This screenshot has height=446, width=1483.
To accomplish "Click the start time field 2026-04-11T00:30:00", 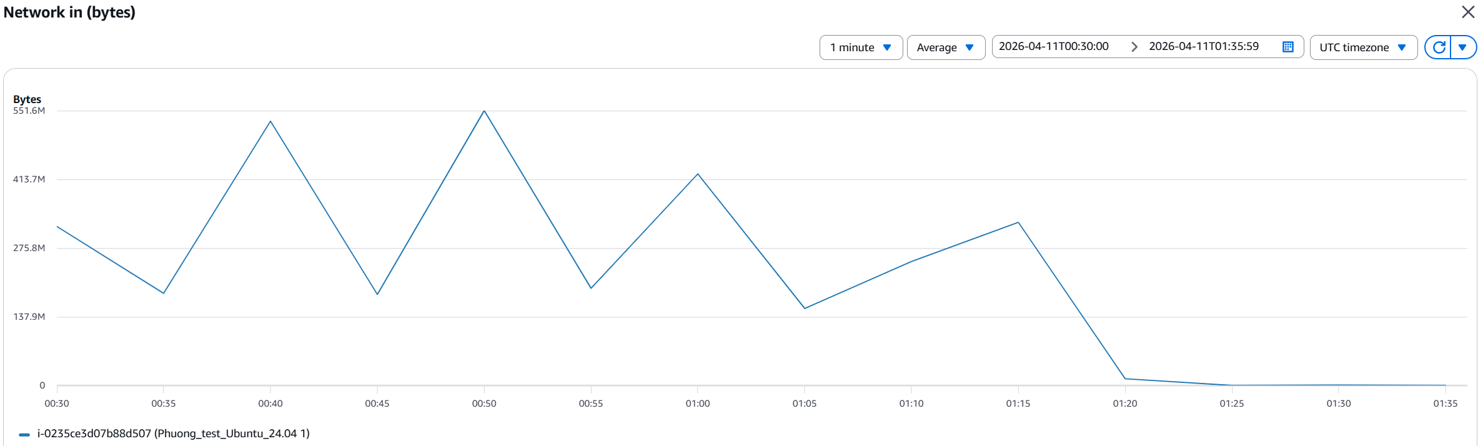I will point(1054,47).
